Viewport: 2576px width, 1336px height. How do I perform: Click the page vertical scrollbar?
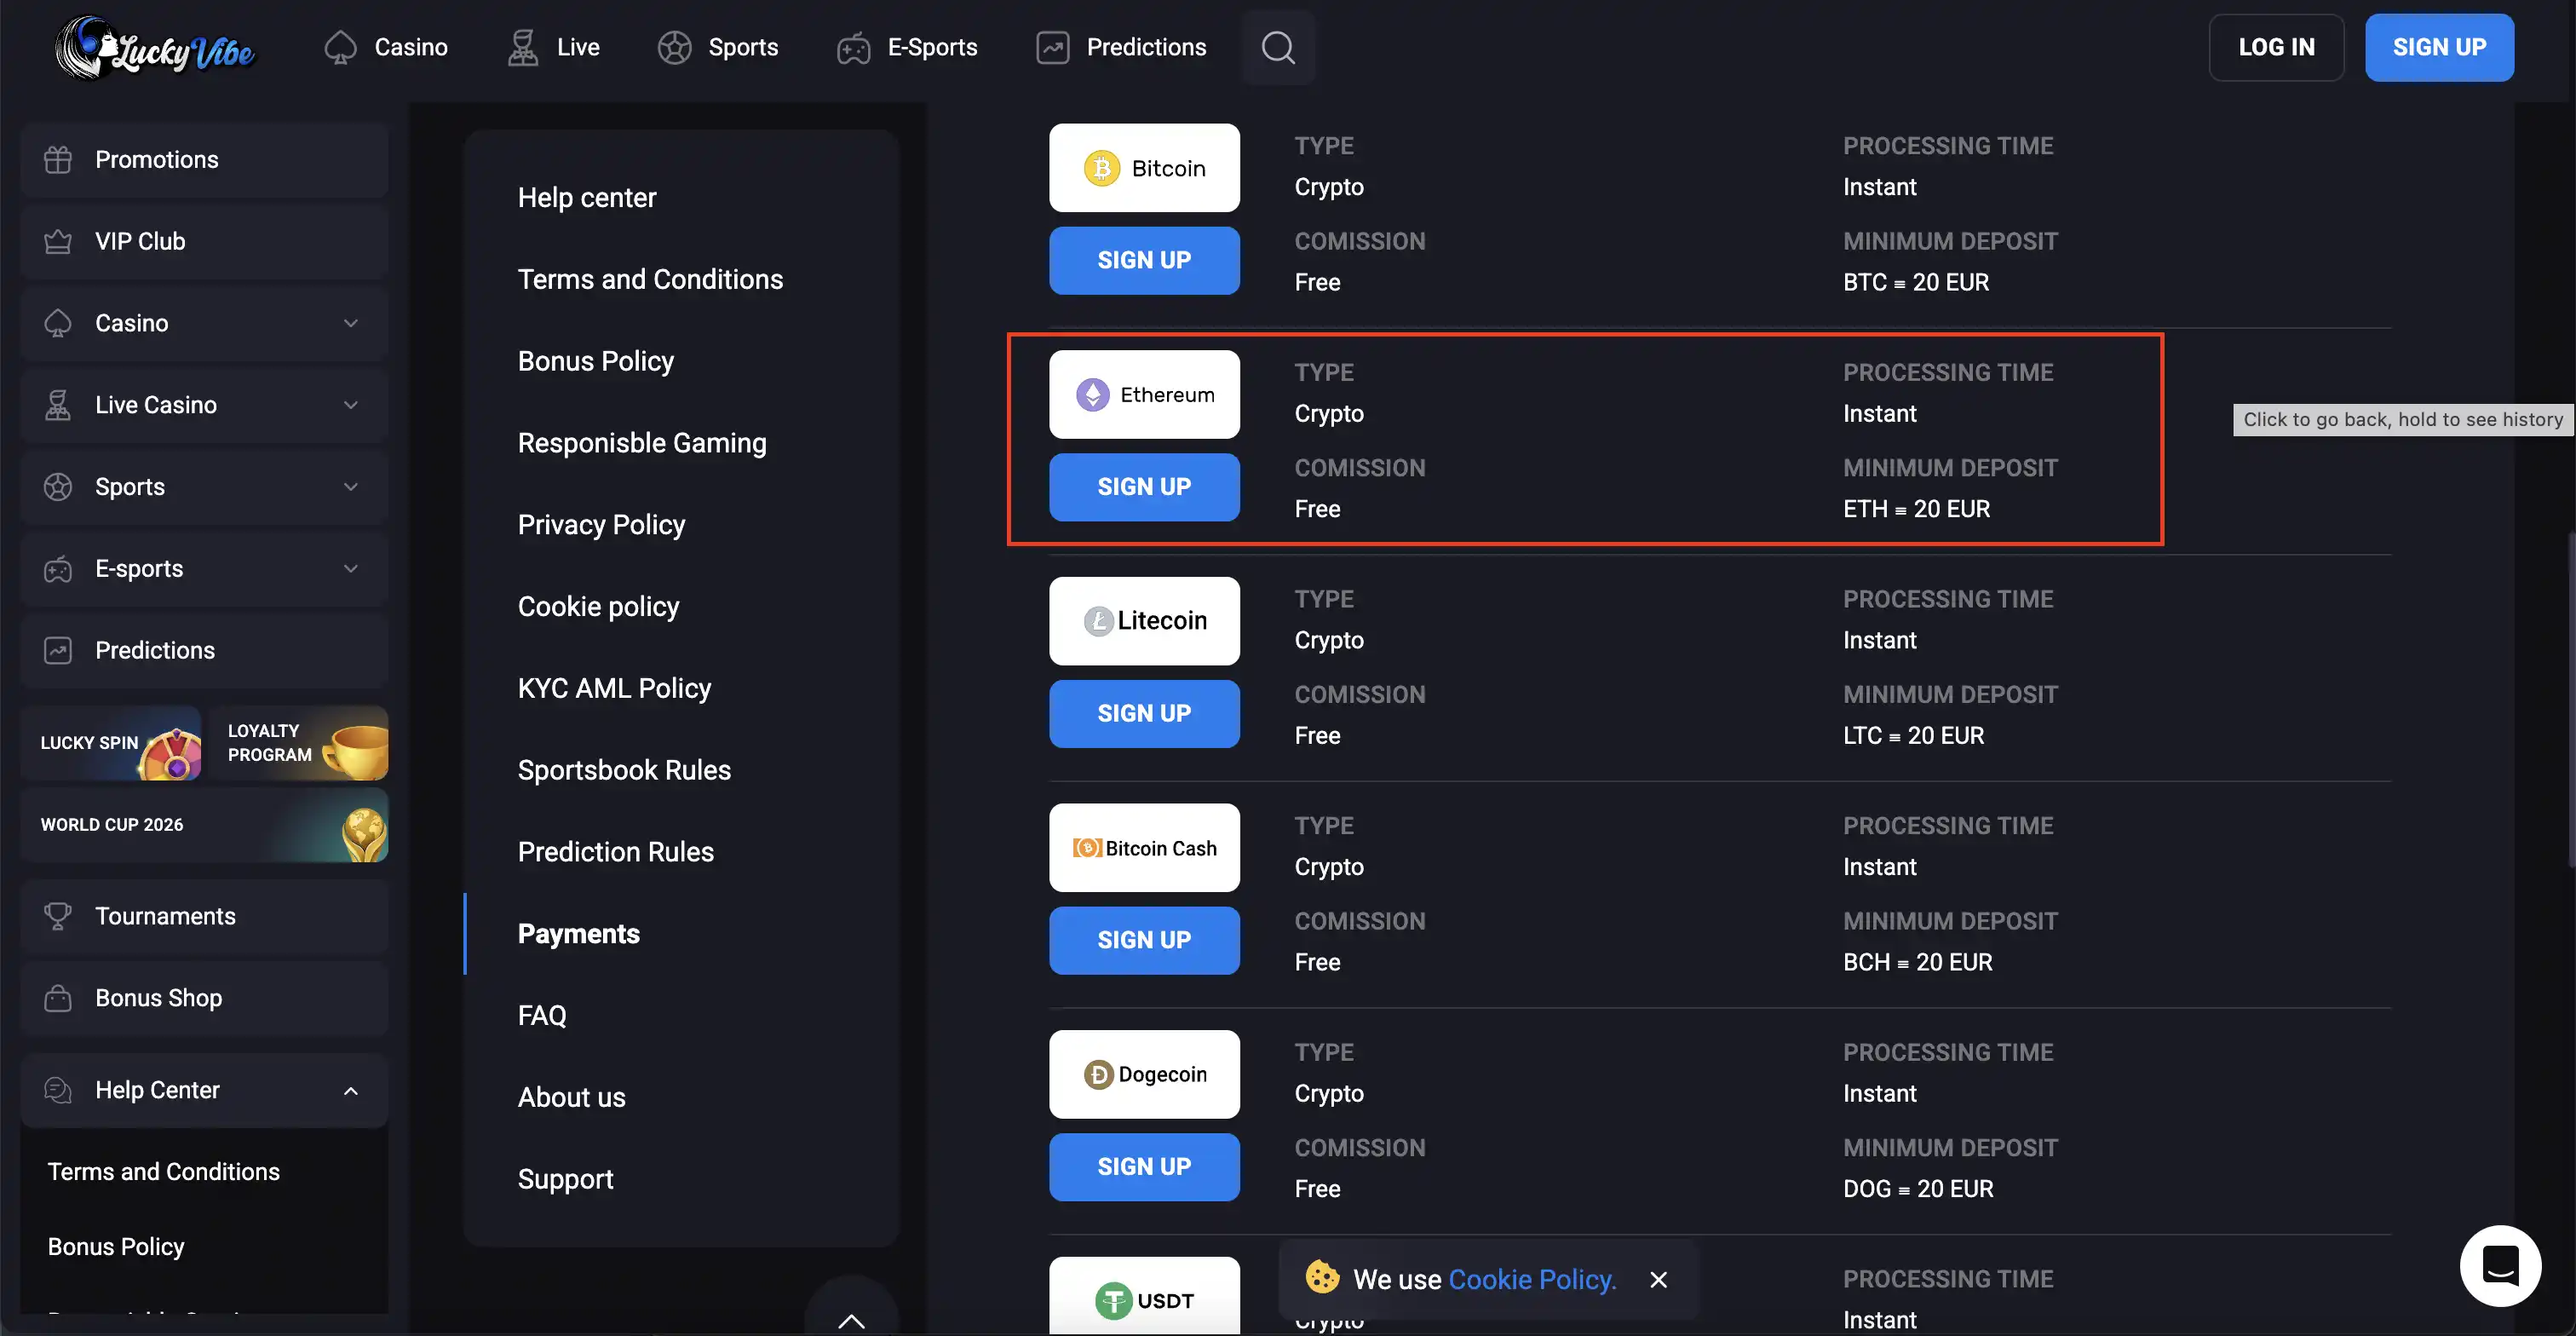[x=2570, y=700]
